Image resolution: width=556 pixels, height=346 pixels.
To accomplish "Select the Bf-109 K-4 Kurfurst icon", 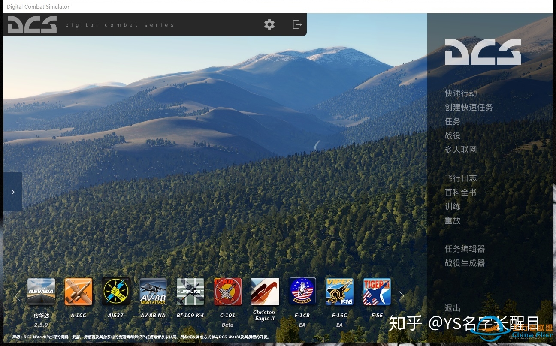I will tap(190, 292).
